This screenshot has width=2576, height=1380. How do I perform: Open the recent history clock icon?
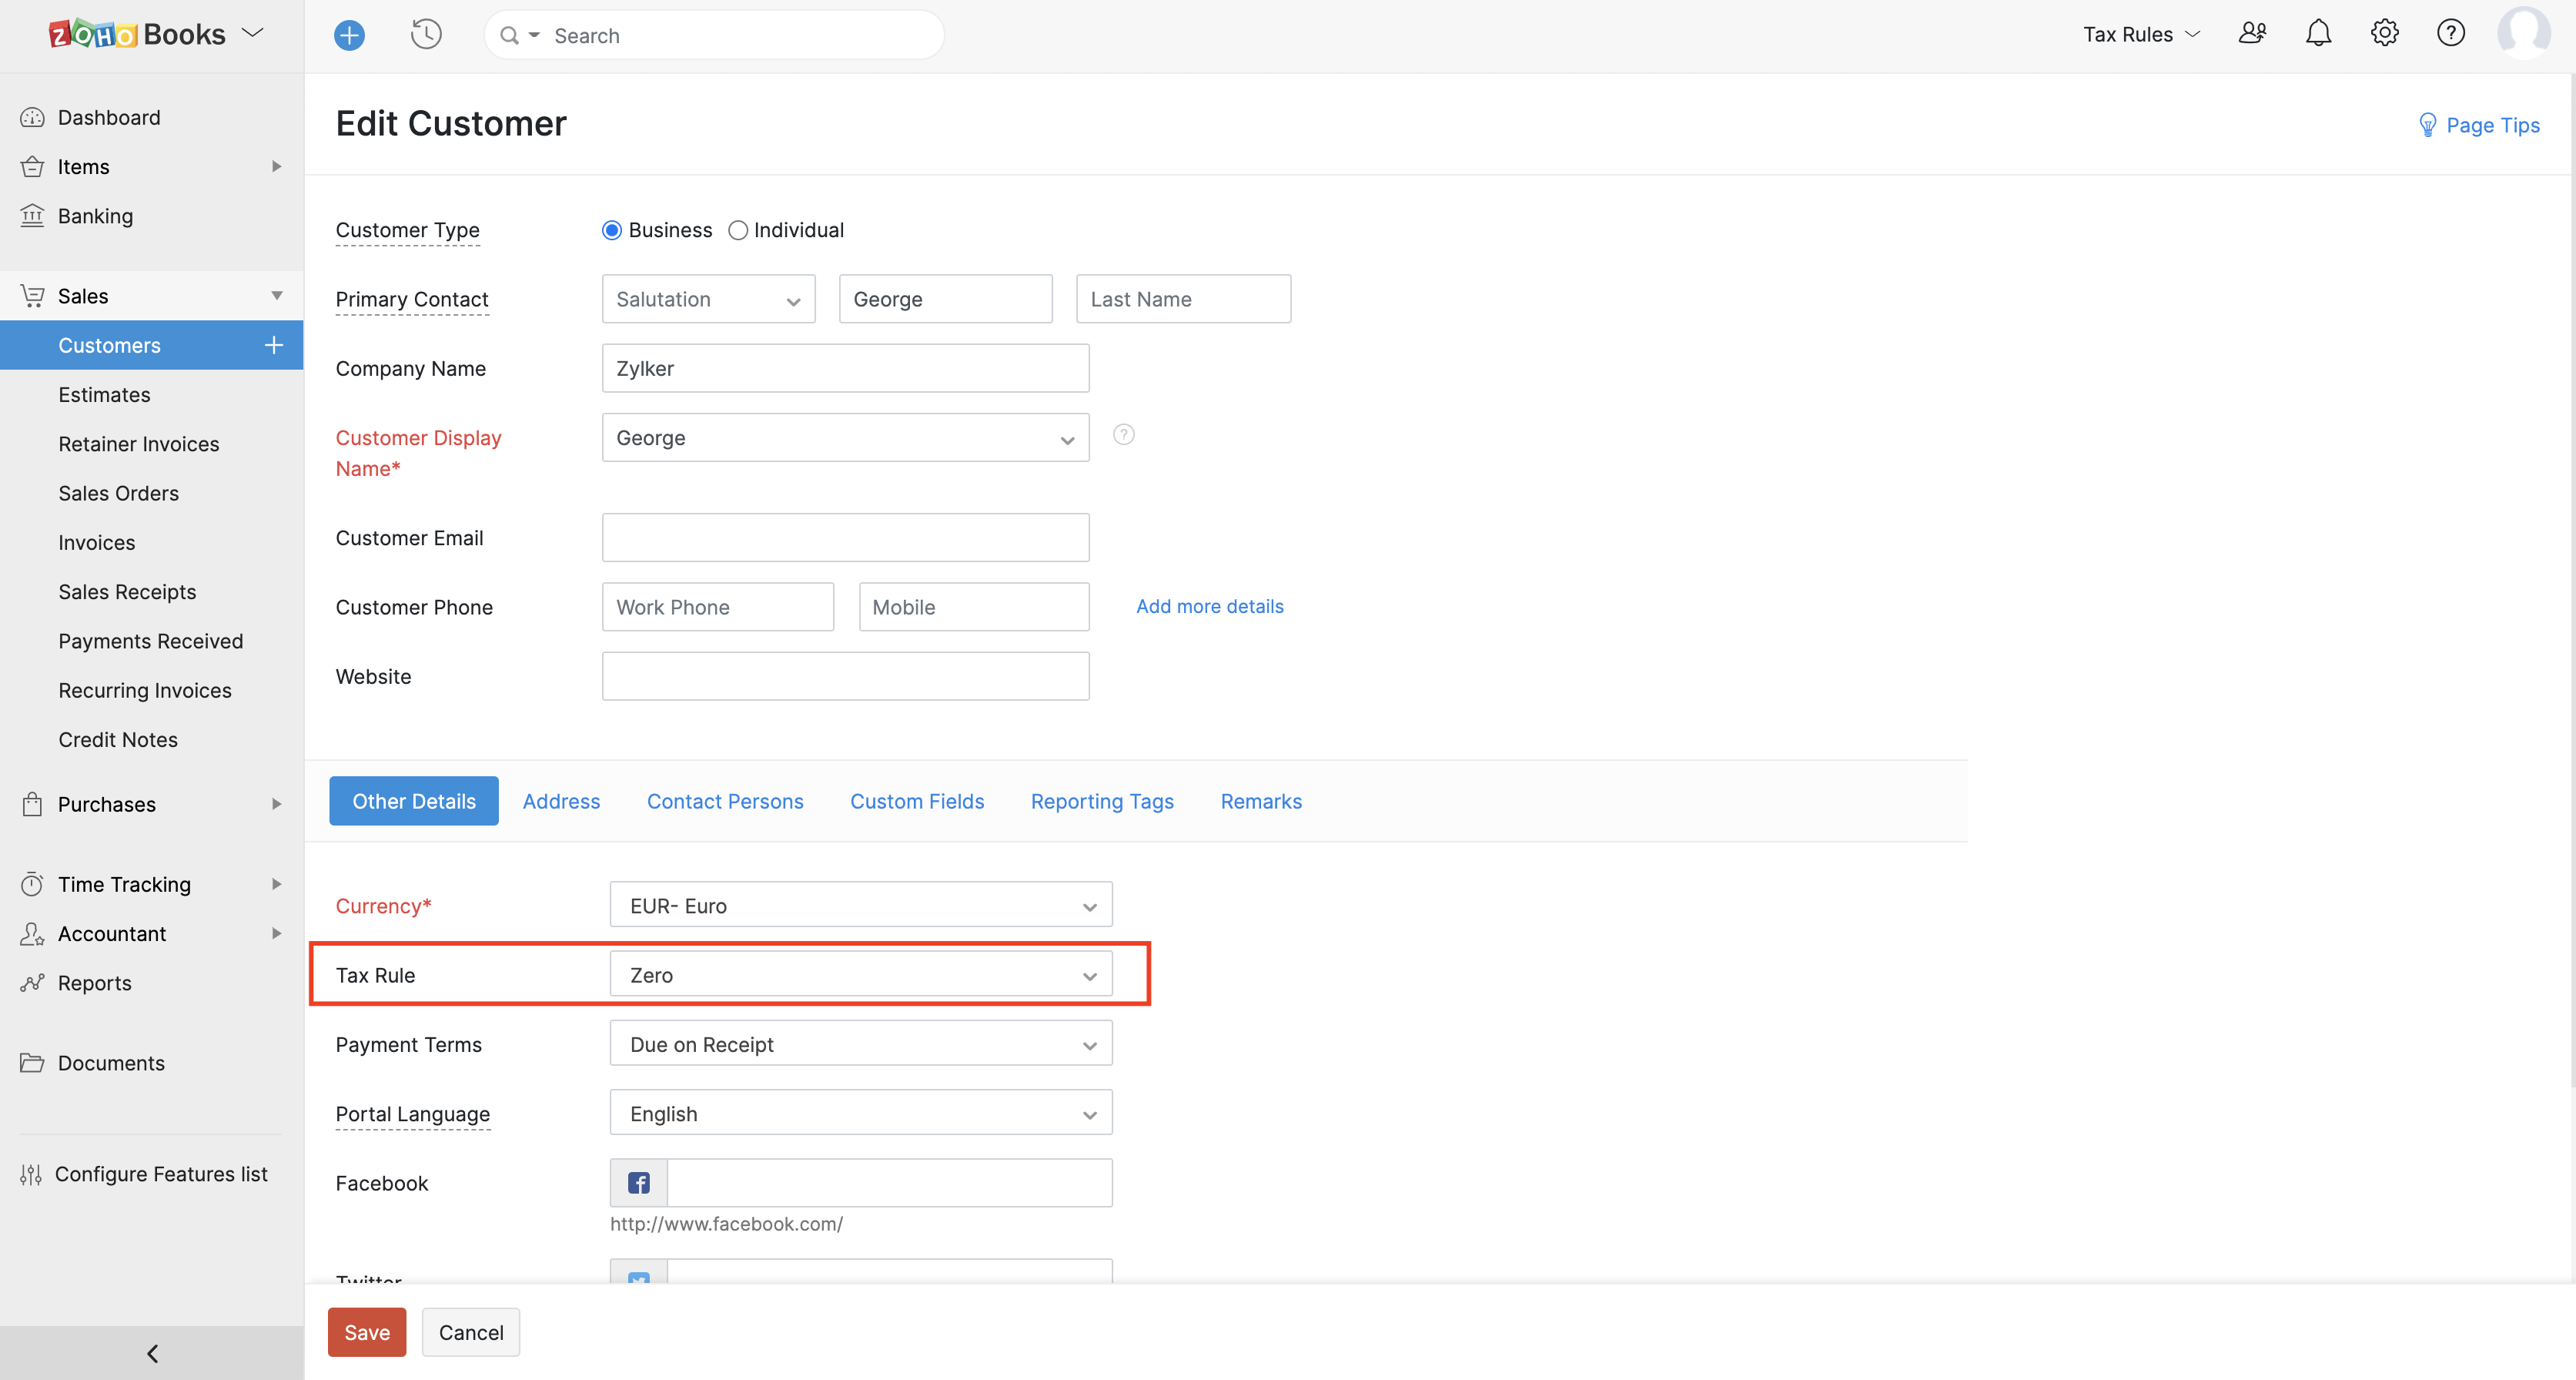click(425, 33)
